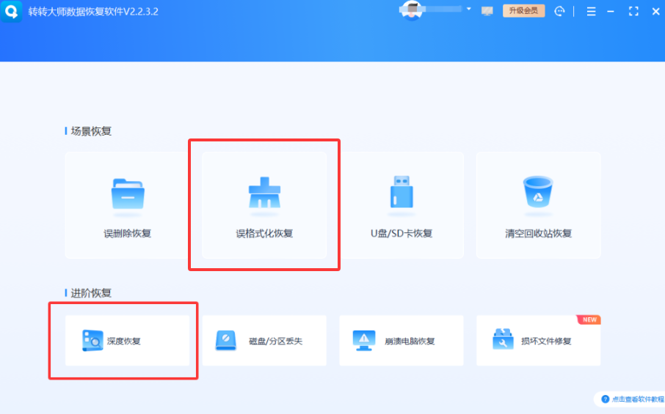The height and width of the screenshot is (414, 665).
Task: Launch the 崩溃电脑恢复 monitor warning icon
Action: tap(364, 340)
